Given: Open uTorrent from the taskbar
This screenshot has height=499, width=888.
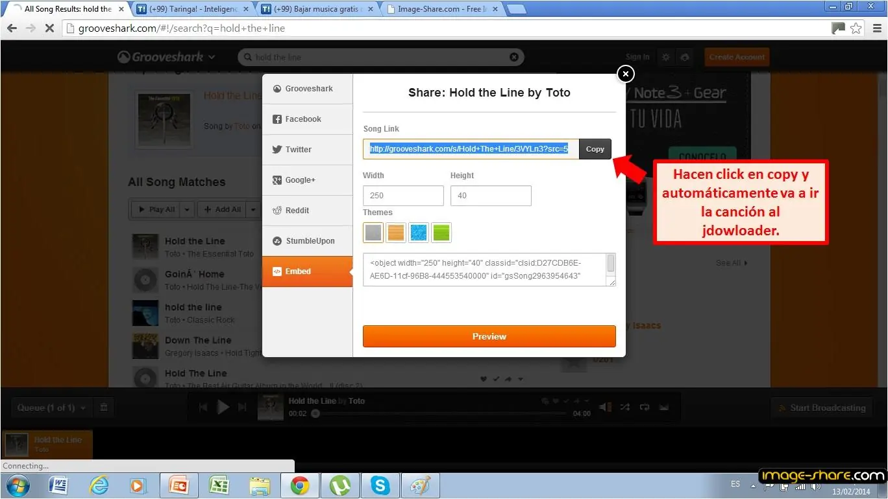Looking at the screenshot, I should pos(339,485).
